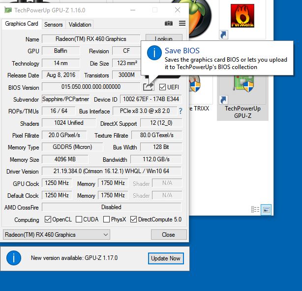Click the AMD CrossFire field showing Disabled

pyautogui.click(x=112, y=207)
